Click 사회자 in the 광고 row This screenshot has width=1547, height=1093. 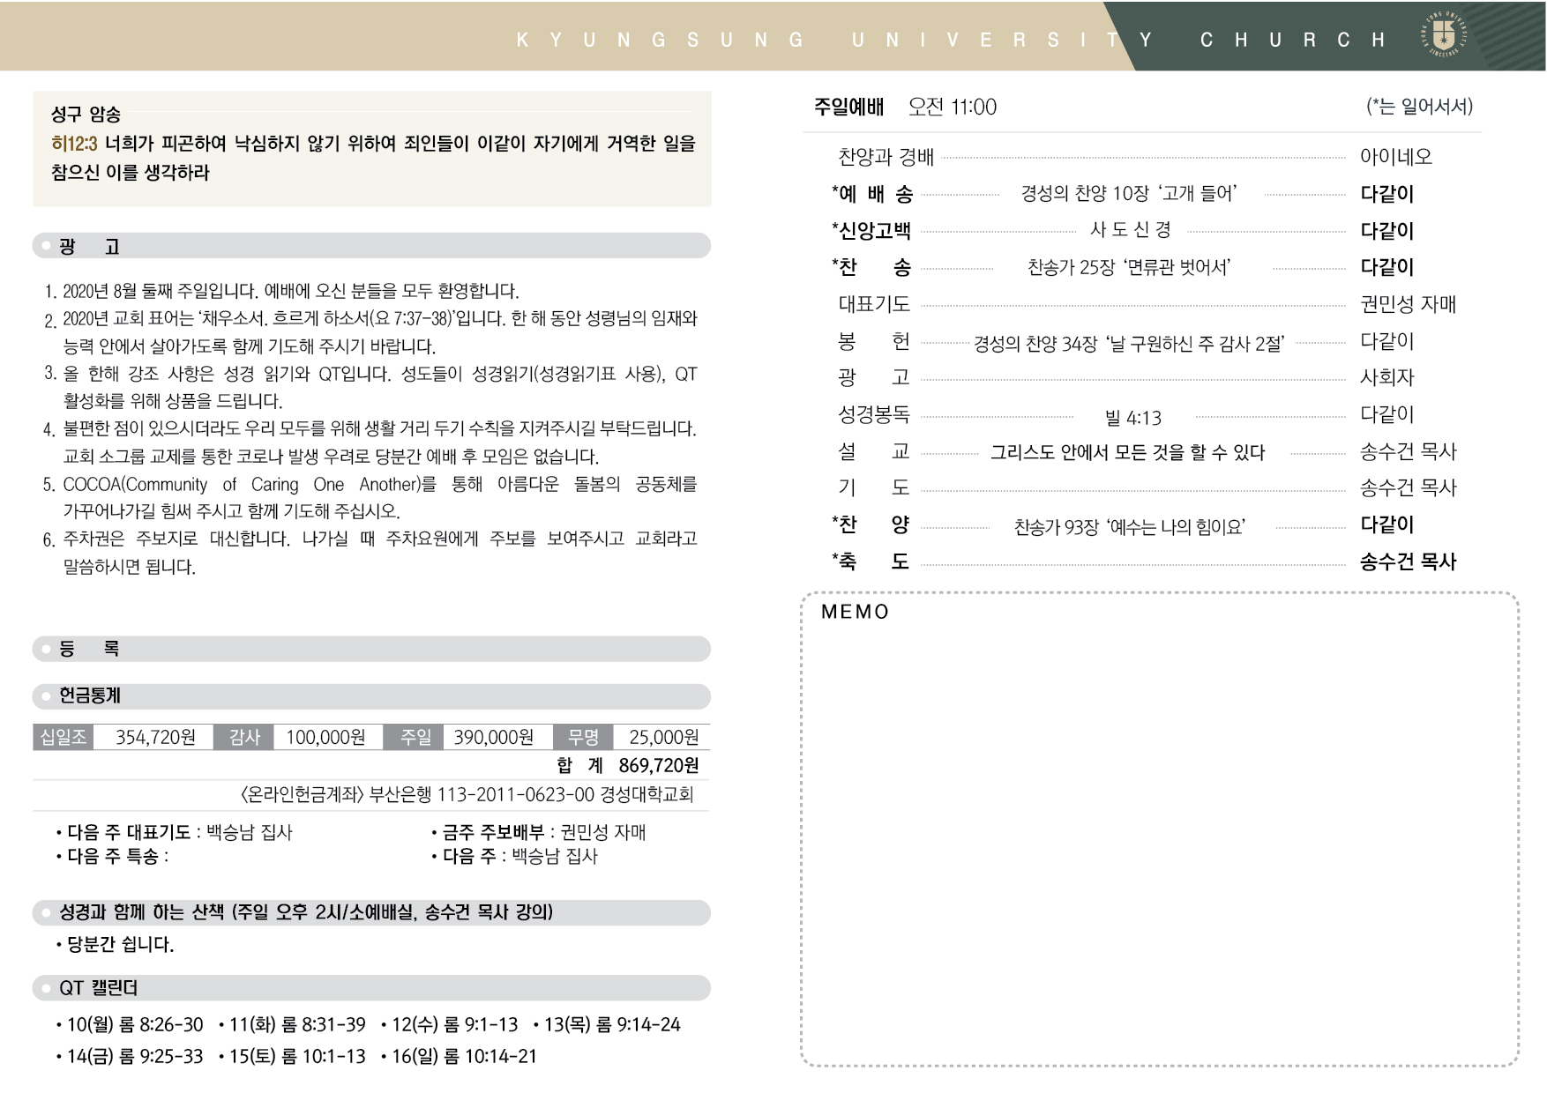[1387, 377]
